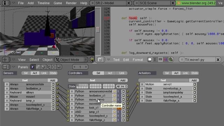Expand the announcemovestat controller details

pos(124,91)
